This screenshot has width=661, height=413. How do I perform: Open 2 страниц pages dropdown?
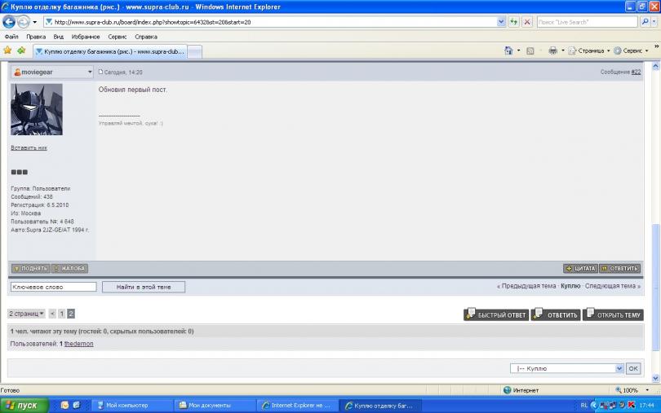pos(26,314)
